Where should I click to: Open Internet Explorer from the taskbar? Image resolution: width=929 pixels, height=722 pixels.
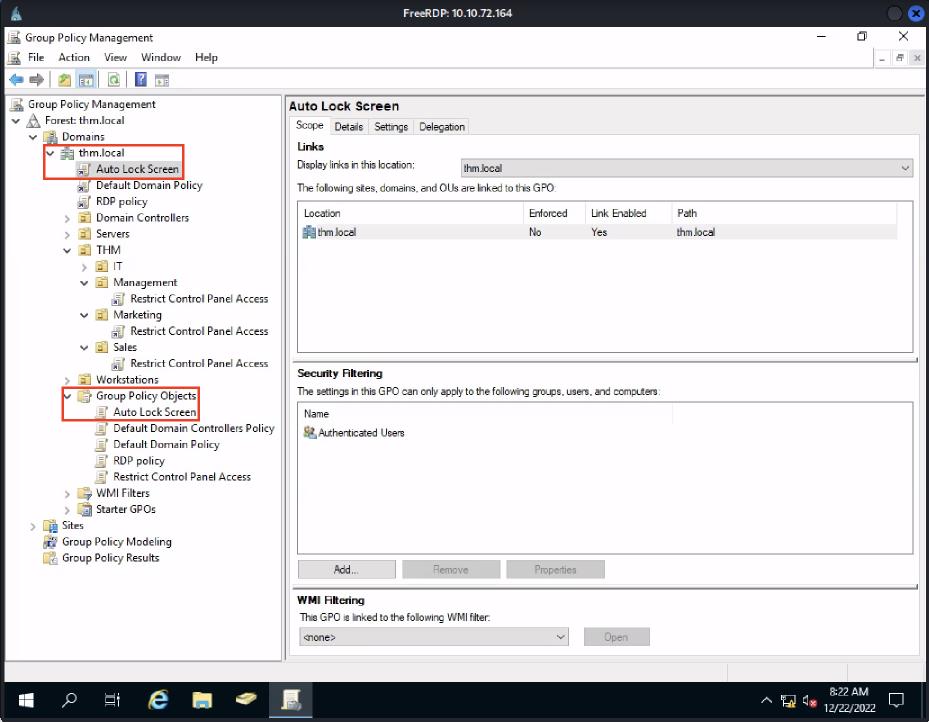pyautogui.click(x=158, y=700)
